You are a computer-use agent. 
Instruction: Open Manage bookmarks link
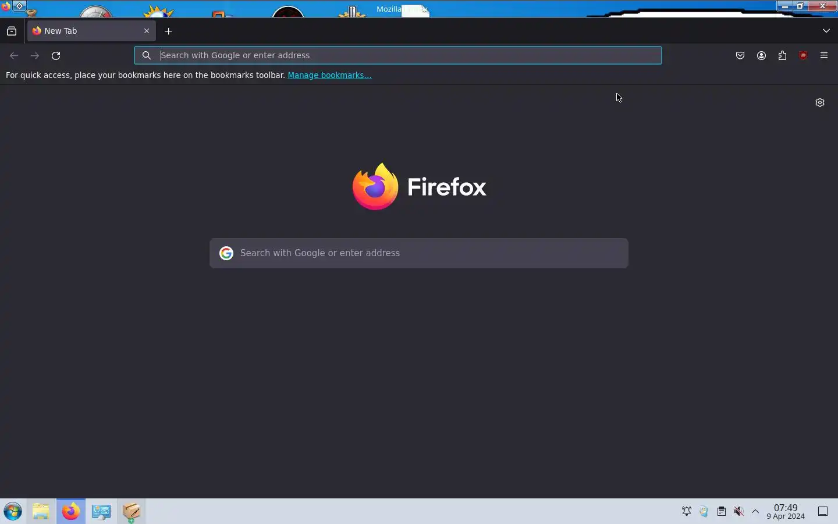click(329, 75)
